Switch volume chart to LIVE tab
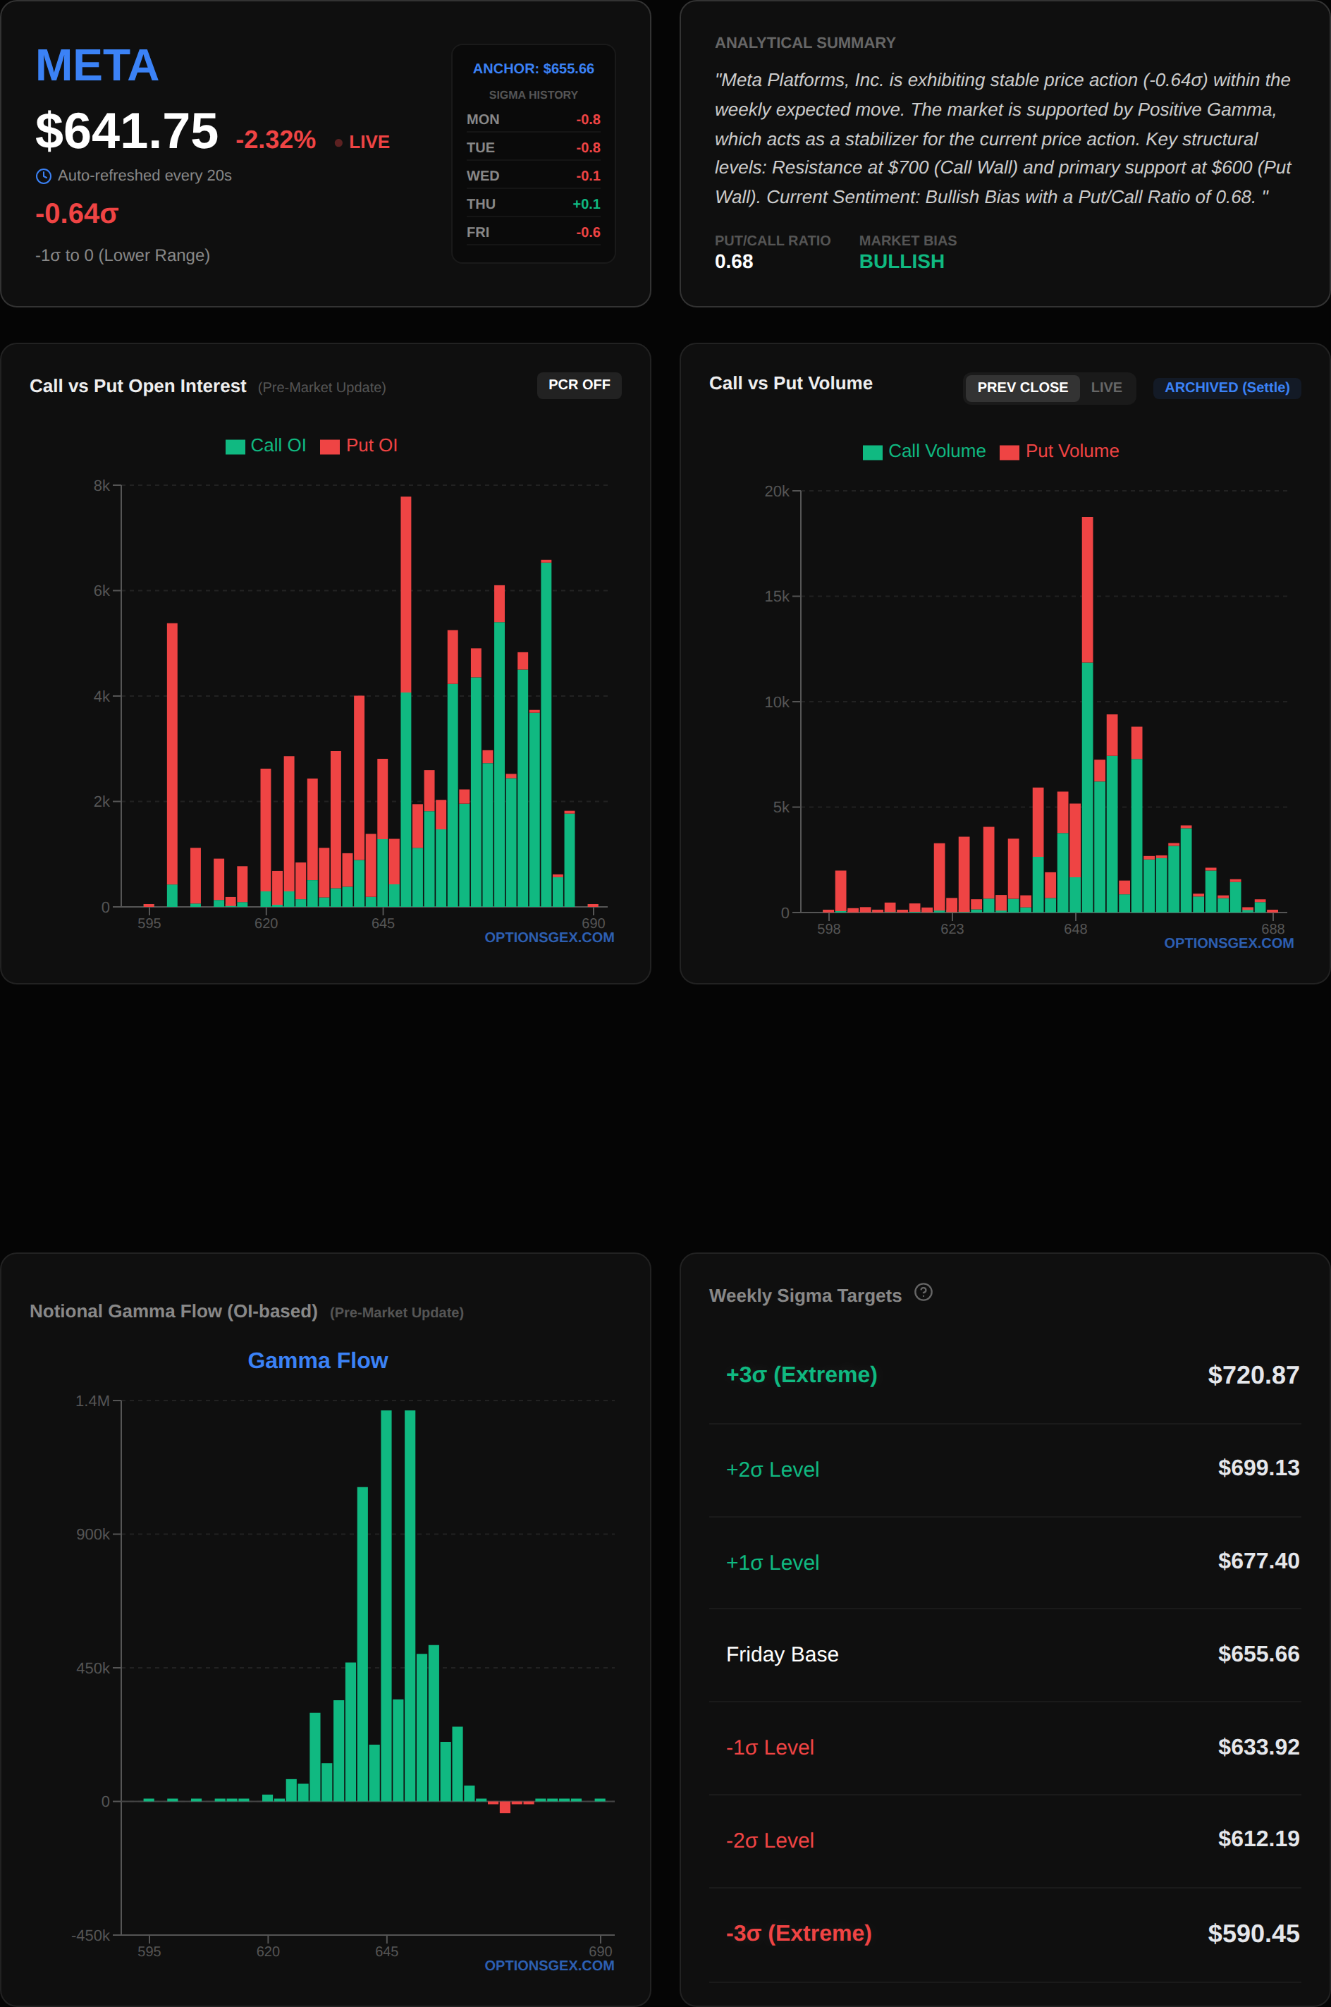Image resolution: width=1331 pixels, height=2007 pixels. click(1106, 387)
